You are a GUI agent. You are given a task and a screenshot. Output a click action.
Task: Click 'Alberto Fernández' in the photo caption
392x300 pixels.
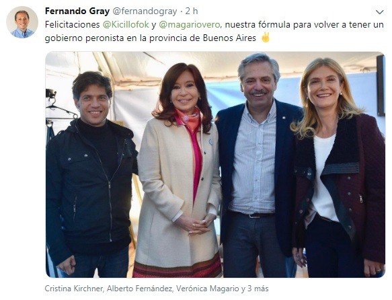(140, 289)
